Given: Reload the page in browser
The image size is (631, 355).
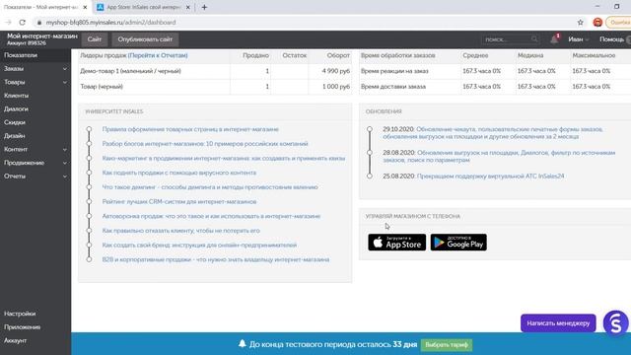Looking at the screenshot, I should [22, 23].
